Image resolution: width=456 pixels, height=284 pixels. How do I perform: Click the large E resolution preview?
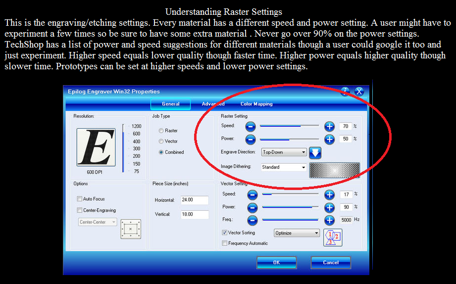coord(96,147)
